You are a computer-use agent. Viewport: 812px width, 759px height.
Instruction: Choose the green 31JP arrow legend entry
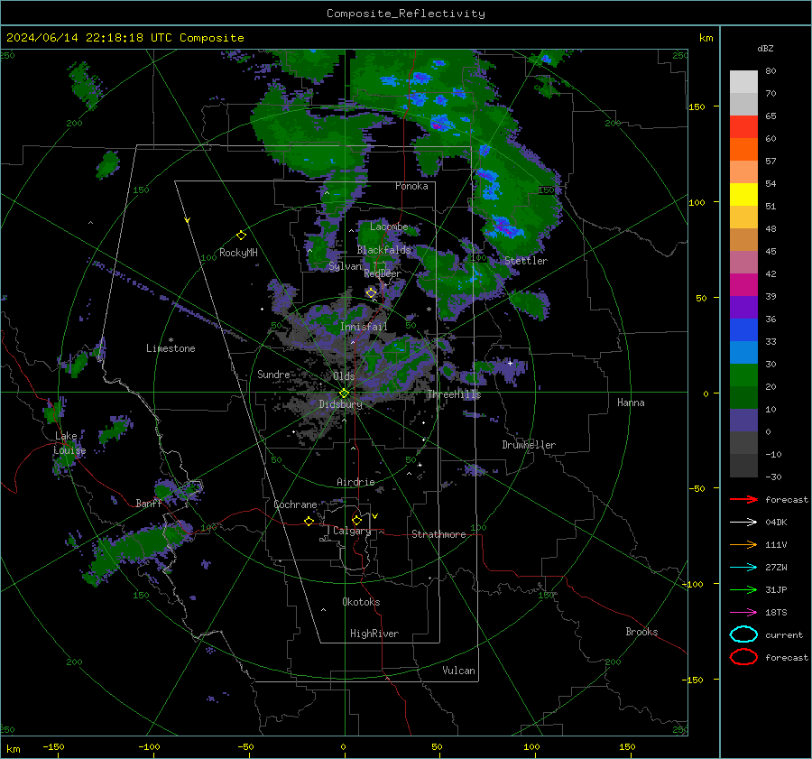point(743,589)
